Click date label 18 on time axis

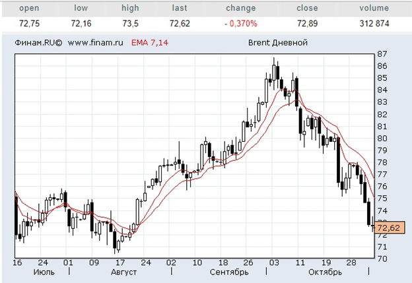pyautogui.click(x=223, y=263)
